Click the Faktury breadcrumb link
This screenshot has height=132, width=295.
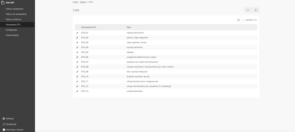[83, 2]
